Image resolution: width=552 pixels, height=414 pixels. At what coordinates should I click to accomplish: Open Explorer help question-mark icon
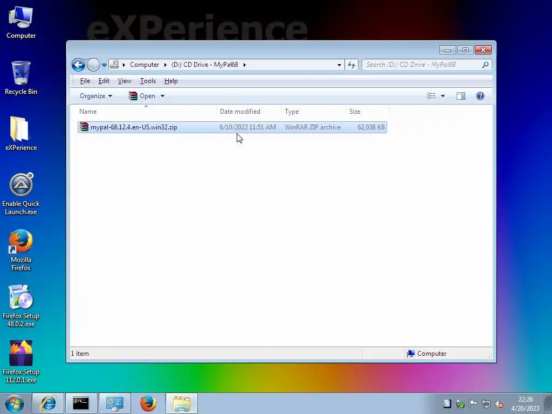pos(480,96)
